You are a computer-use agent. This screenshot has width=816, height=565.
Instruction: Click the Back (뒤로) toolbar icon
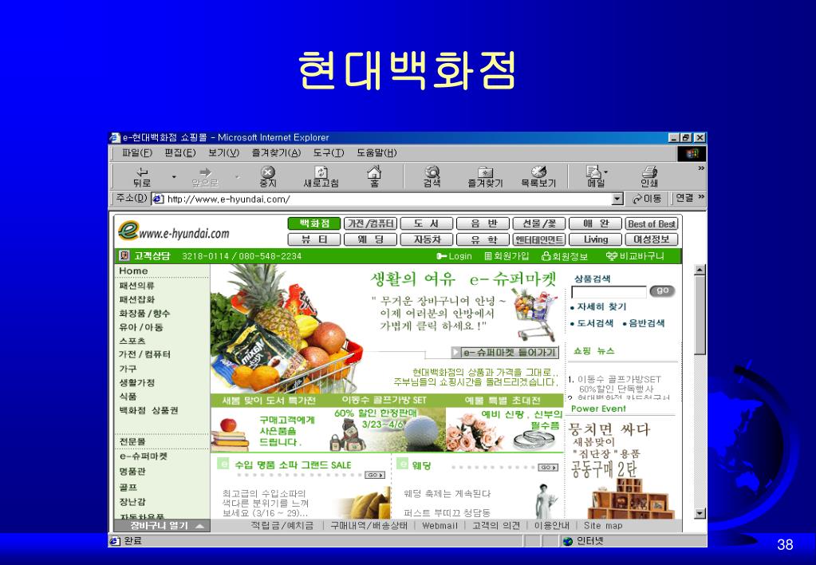(x=141, y=177)
